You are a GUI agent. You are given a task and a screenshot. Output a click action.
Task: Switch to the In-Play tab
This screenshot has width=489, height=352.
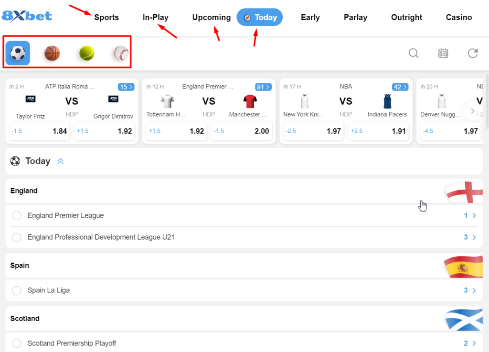(x=156, y=17)
